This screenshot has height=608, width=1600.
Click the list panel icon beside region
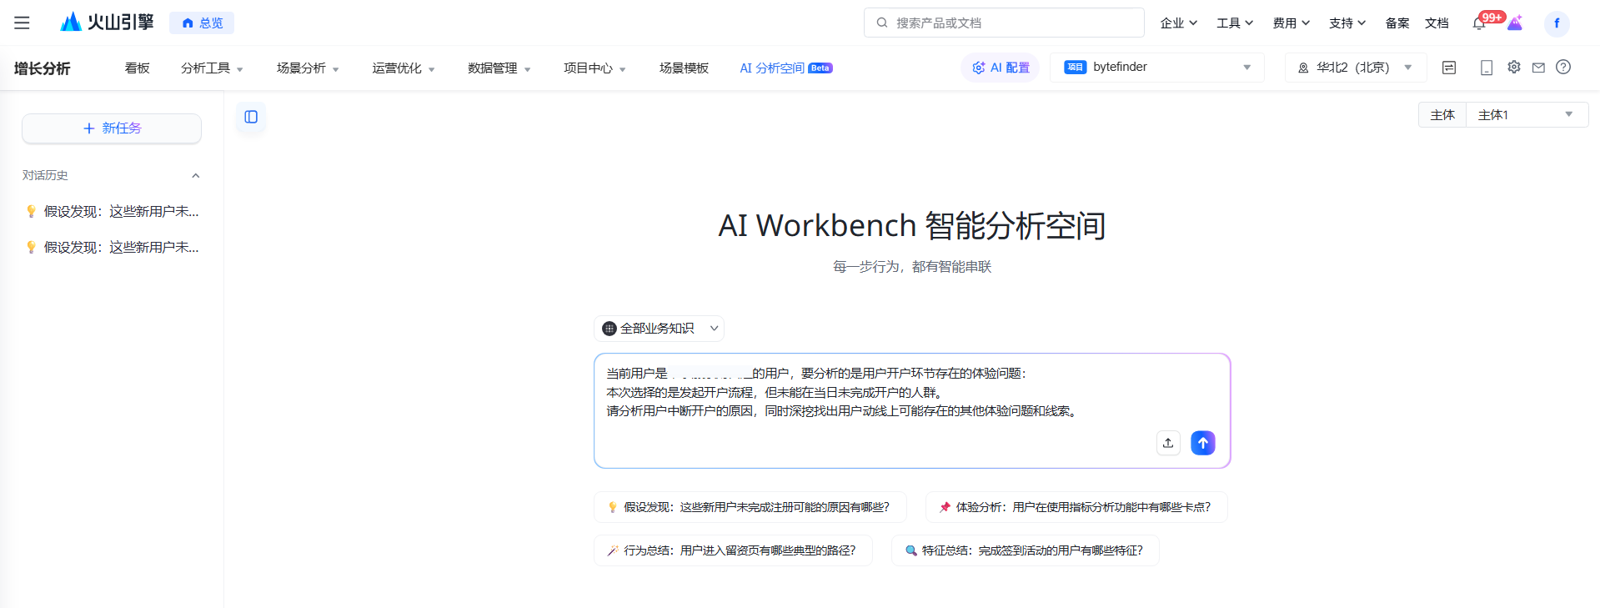click(x=1449, y=68)
